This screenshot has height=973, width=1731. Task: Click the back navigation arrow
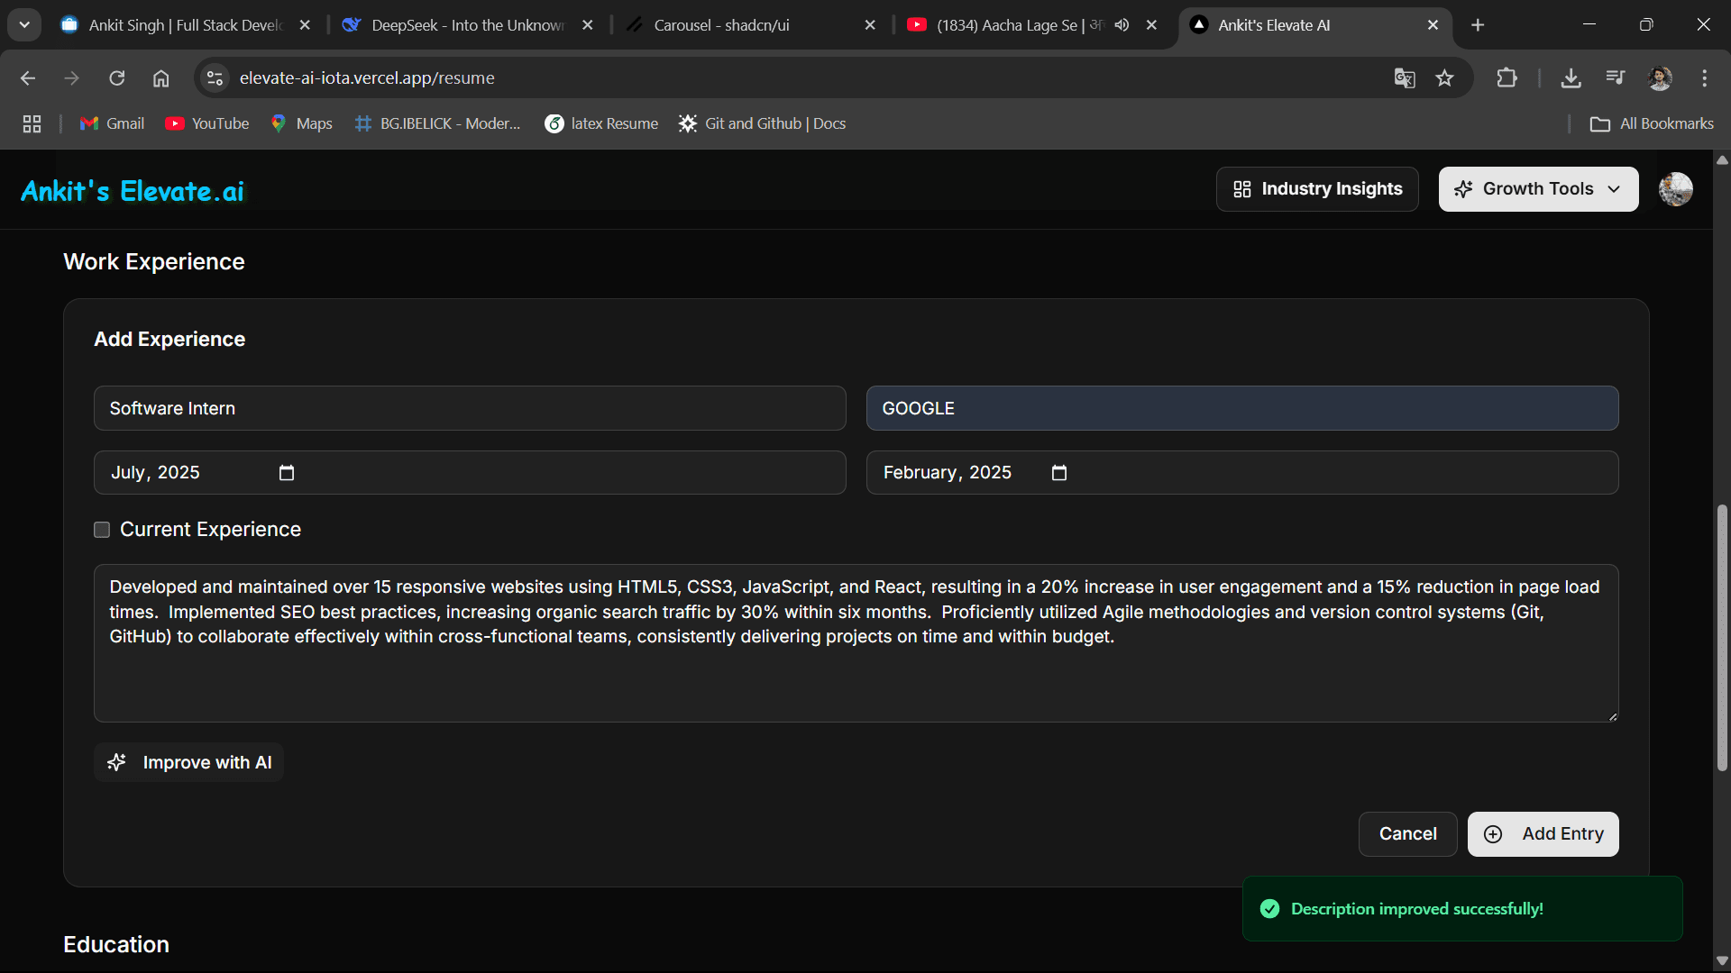(28, 78)
